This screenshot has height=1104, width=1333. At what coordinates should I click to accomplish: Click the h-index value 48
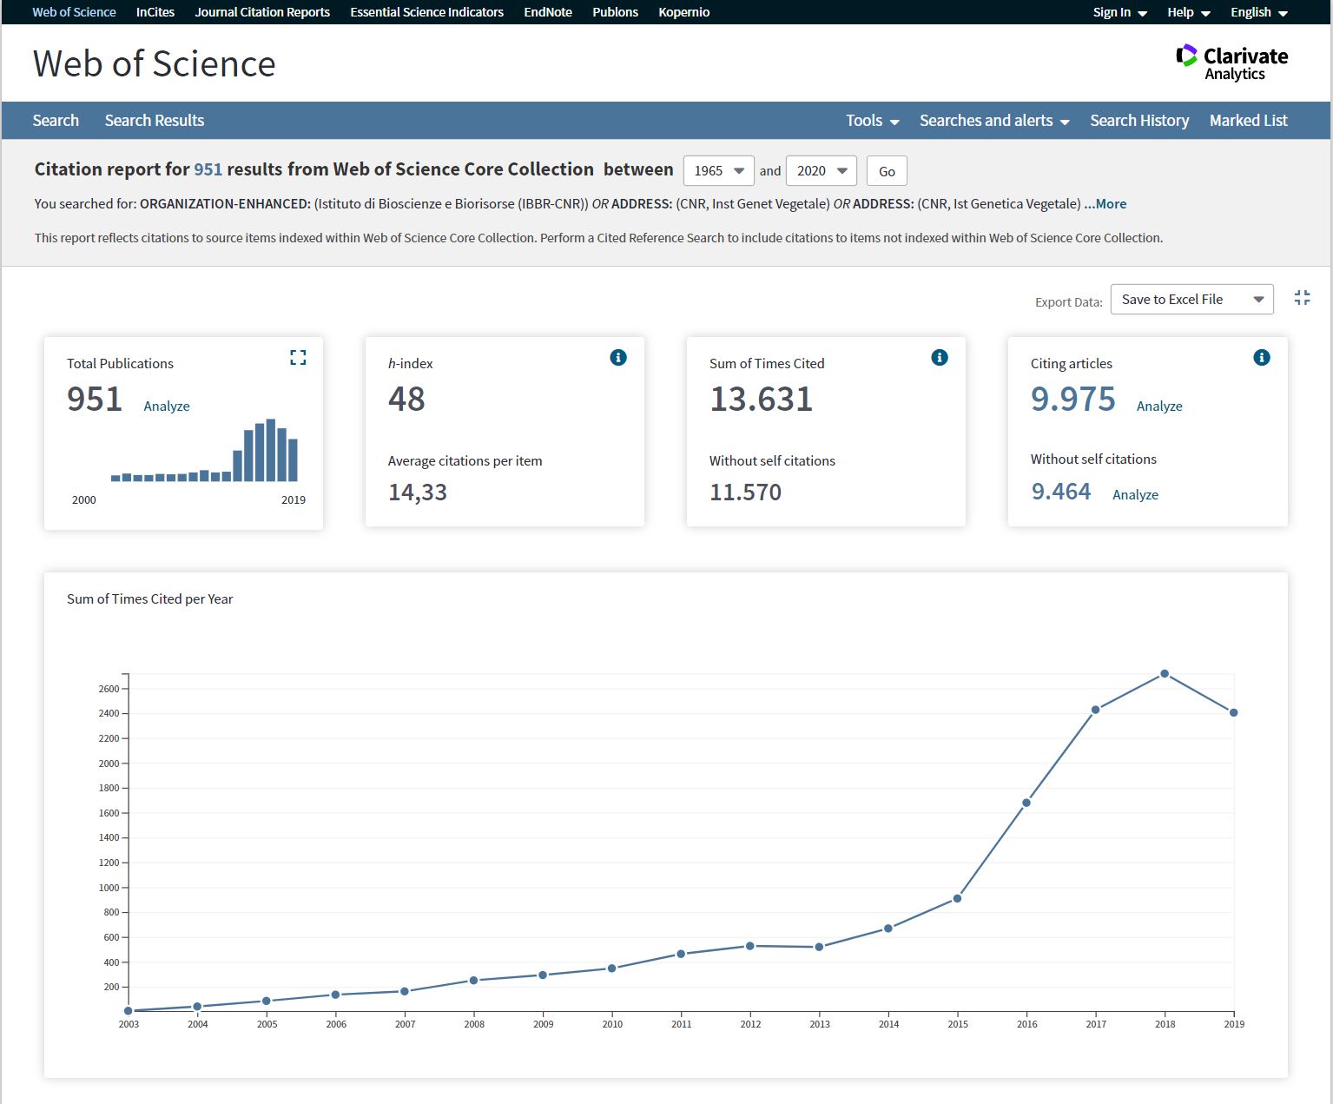click(406, 399)
